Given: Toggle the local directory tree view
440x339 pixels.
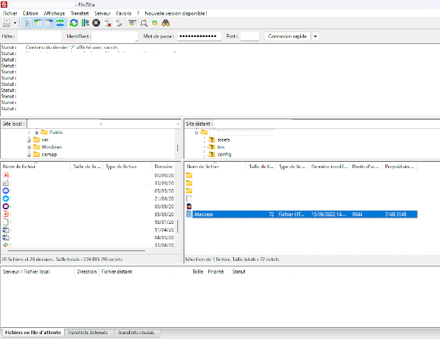Looking at the screenshot, I should click(x=37, y=23).
